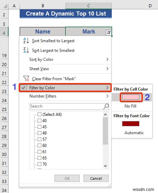Click the A-Z ascending sort icon
Viewport: 158px width, 193px height.
26,40
